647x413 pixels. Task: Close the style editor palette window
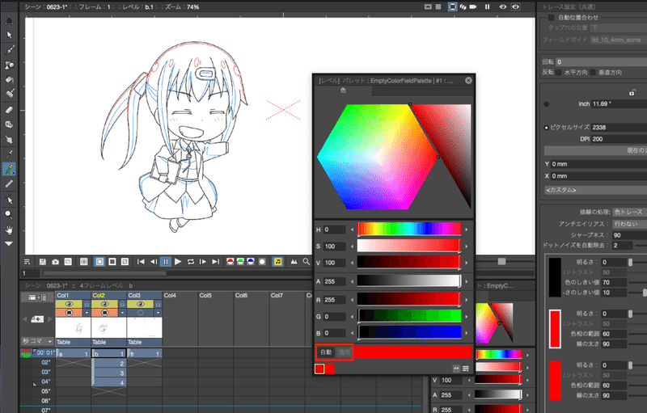pyautogui.click(x=468, y=80)
